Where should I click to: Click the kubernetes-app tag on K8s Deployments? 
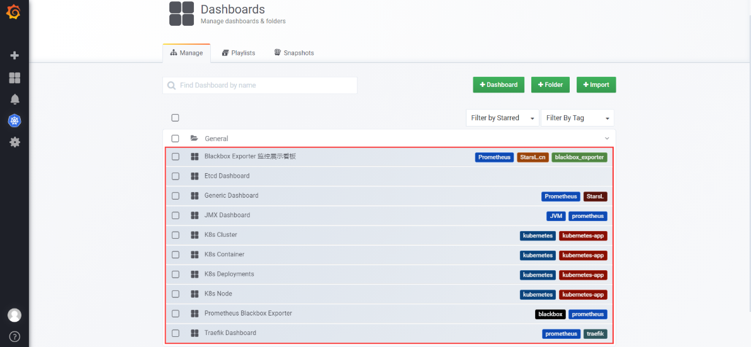coord(583,275)
